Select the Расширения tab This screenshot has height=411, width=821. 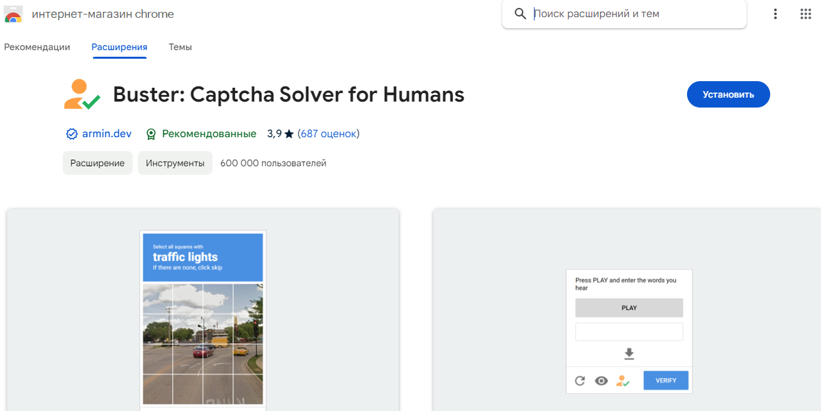click(x=119, y=47)
